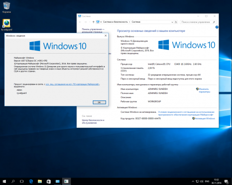
Task: Open Task View on the taskbar
Action: 22,181
